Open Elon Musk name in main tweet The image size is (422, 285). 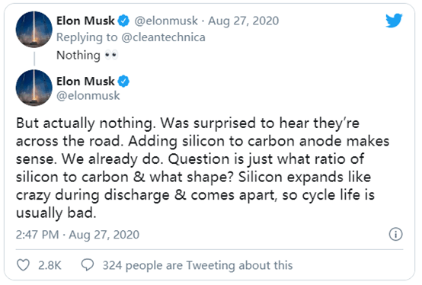85,82
